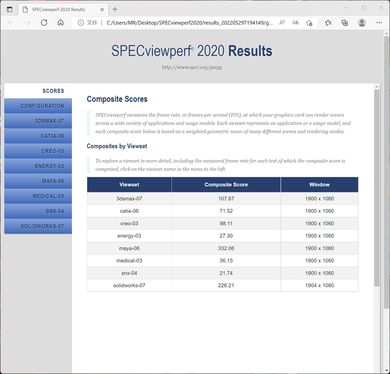
Task: Open the MAYA-06 sidebar tab
Action: [x=38, y=181]
